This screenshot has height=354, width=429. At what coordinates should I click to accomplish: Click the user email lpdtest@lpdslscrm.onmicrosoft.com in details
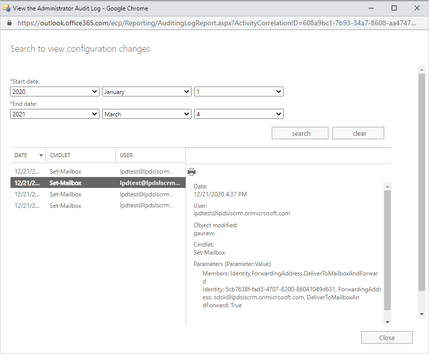point(241,213)
